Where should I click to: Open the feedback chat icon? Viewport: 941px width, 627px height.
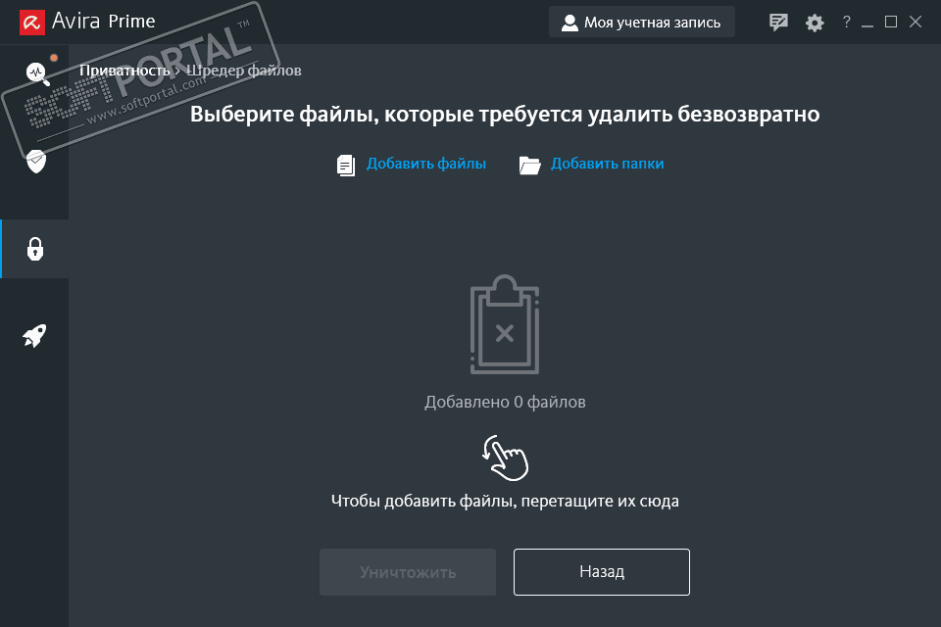click(x=778, y=23)
